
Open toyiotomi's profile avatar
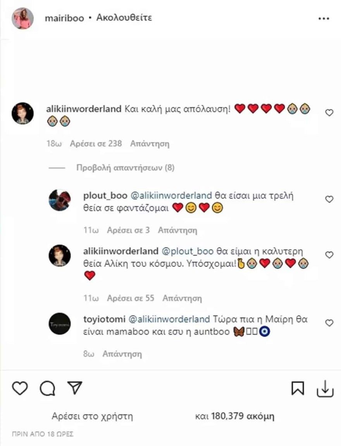click(60, 323)
